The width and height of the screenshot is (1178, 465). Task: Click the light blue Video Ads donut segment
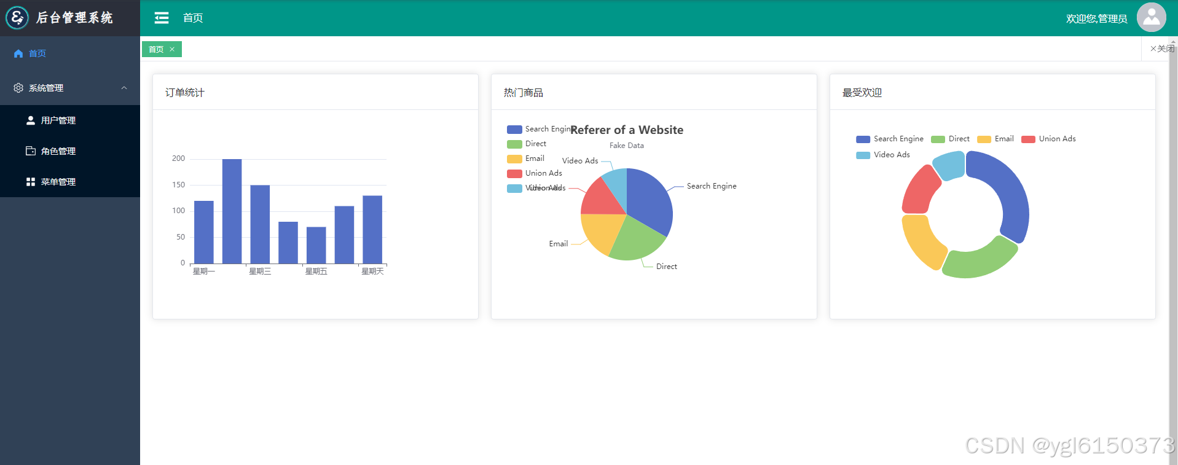tap(949, 165)
